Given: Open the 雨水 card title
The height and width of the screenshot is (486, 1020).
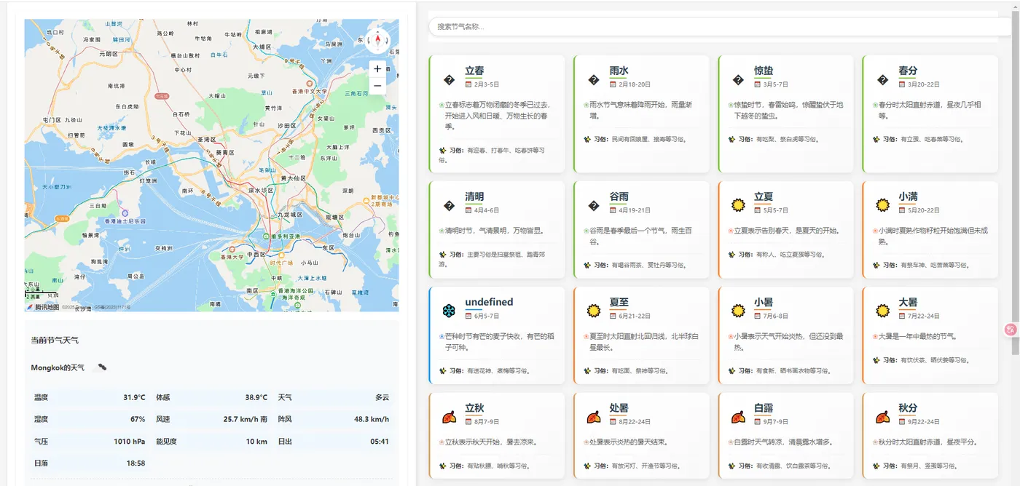Looking at the screenshot, I should (x=619, y=71).
